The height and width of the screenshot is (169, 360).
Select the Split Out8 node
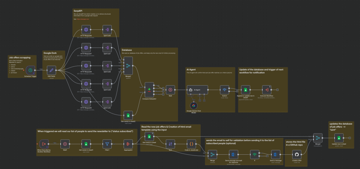[x=107, y=66]
